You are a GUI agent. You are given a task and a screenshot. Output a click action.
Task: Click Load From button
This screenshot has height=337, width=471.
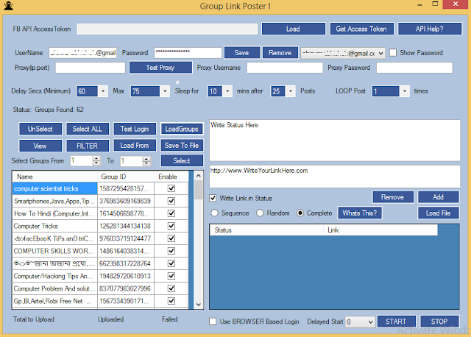point(135,146)
